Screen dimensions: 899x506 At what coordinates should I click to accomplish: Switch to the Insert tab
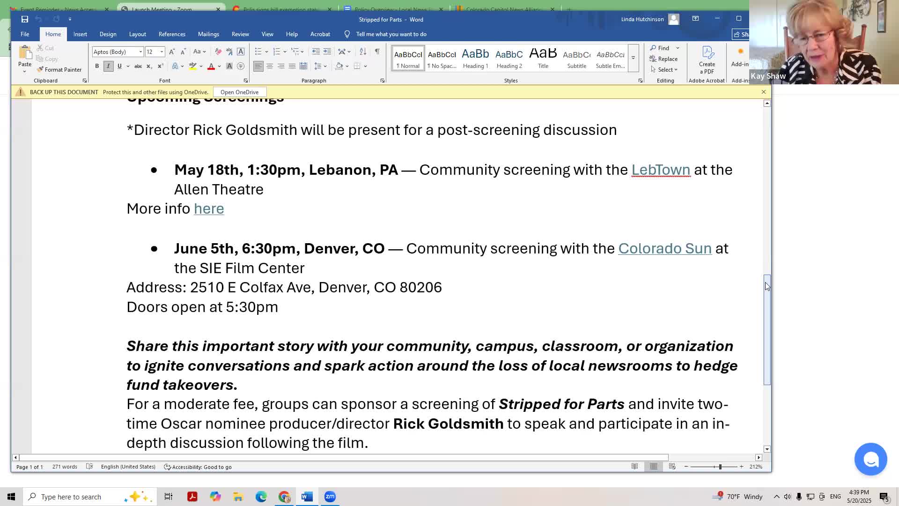pyautogui.click(x=80, y=34)
